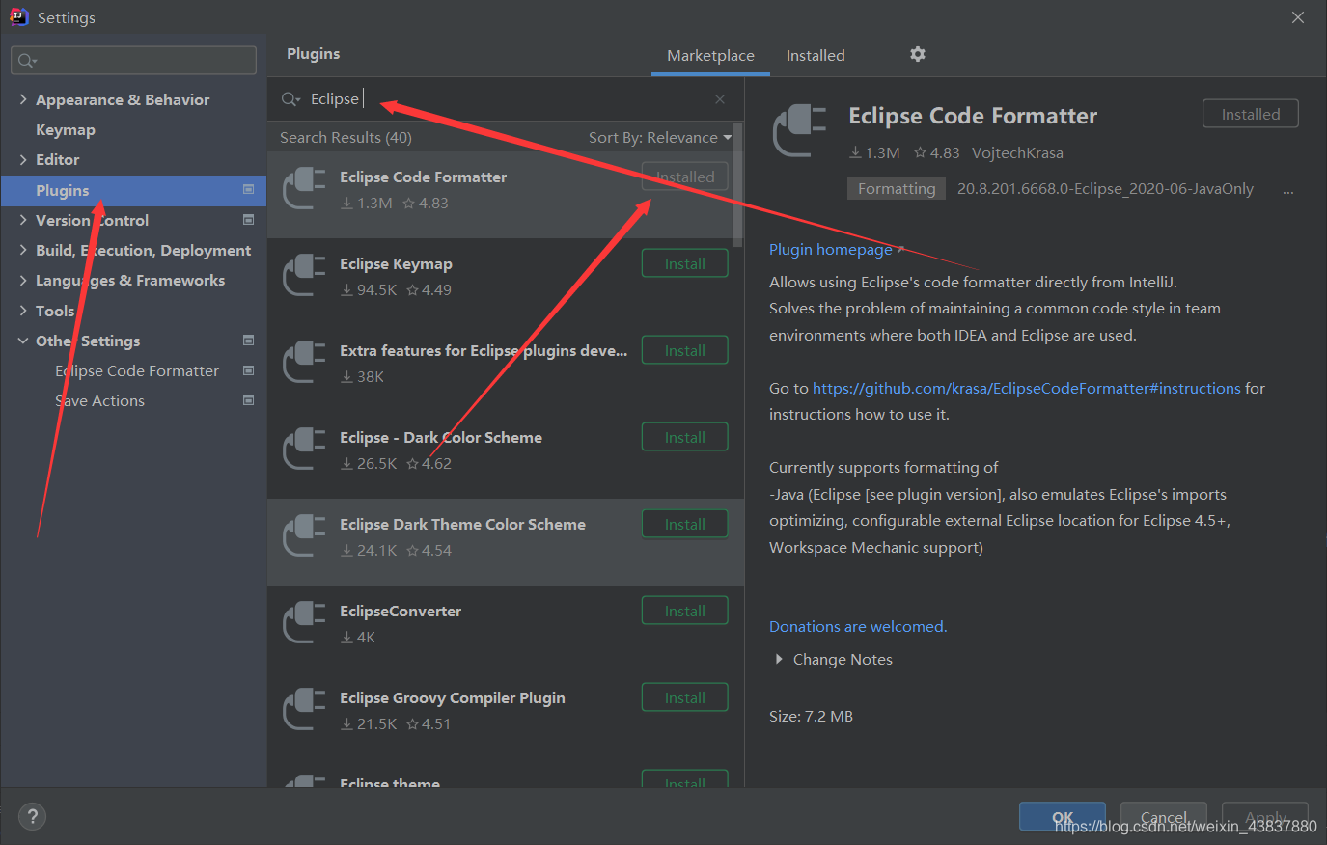
Task: Click the project-level icon beside Other Settings
Action: click(248, 341)
